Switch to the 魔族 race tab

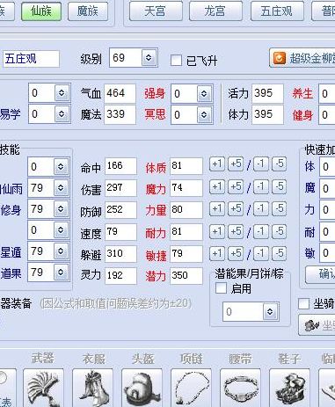(x=88, y=11)
